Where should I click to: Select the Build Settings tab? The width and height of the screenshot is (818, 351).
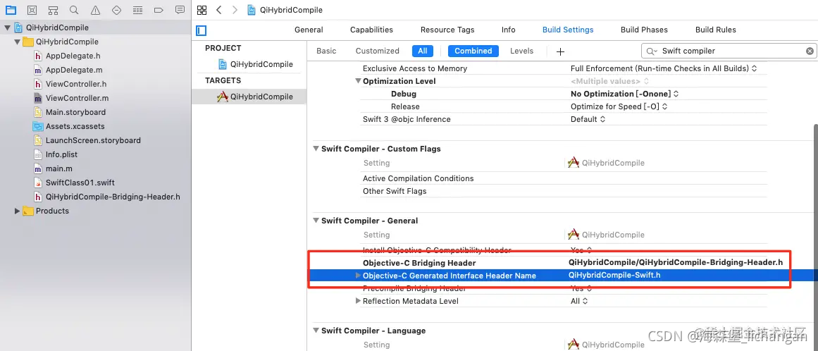point(568,30)
